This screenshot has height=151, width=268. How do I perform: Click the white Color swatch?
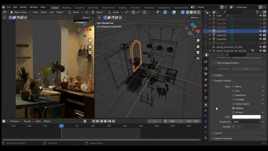247,117
